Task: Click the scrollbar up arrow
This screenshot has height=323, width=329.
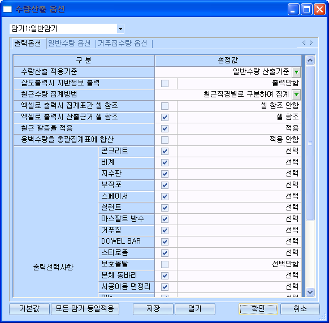Action: click(310, 61)
